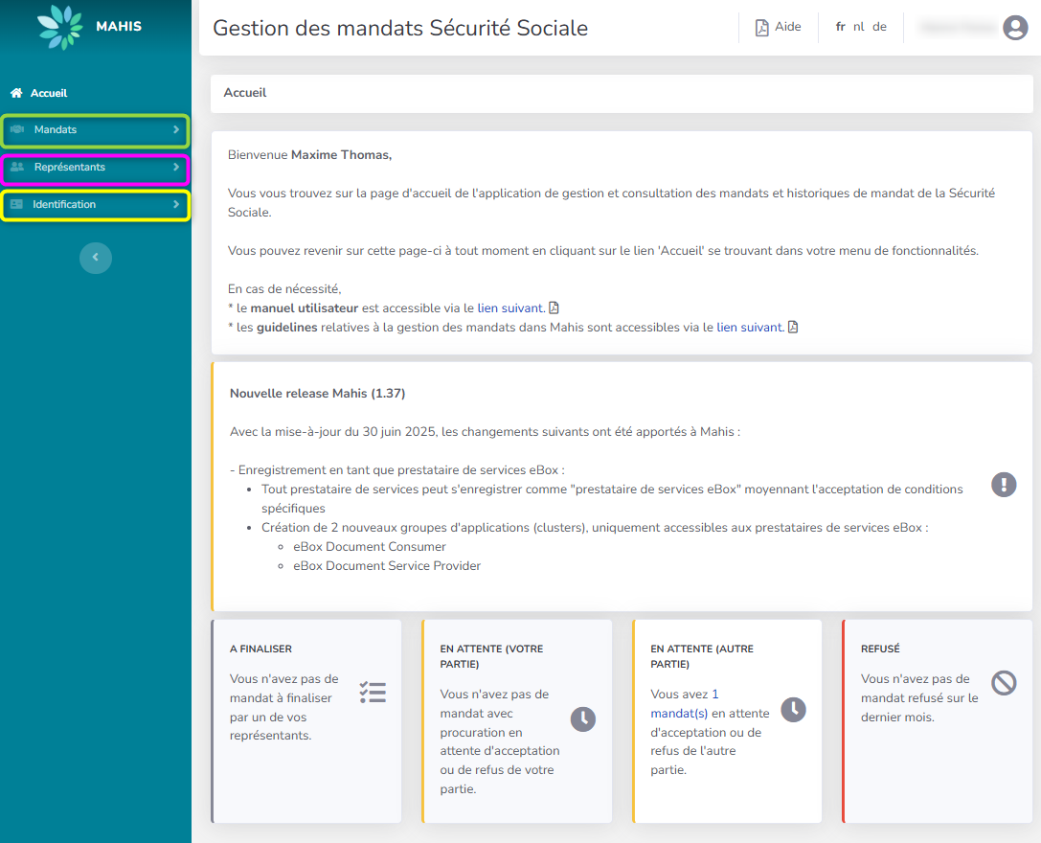Click the MAHIS title text

[119, 27]
